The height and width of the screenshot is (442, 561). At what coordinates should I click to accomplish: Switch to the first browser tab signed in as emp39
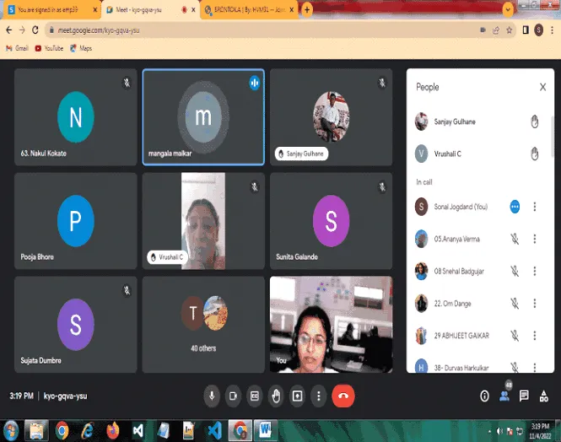point(51,10)
